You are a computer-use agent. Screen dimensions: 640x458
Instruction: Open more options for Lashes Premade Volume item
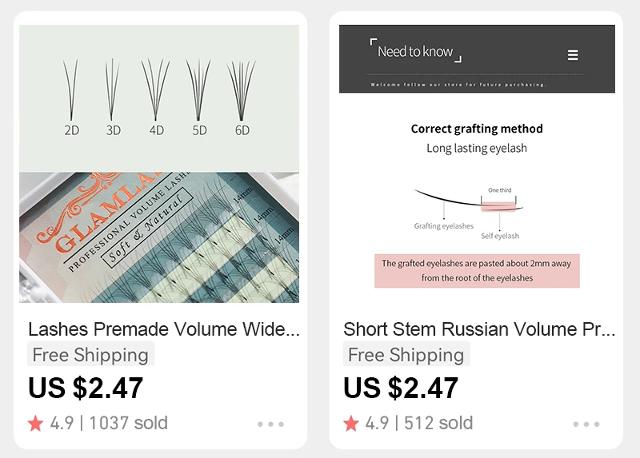coord(270,424)
